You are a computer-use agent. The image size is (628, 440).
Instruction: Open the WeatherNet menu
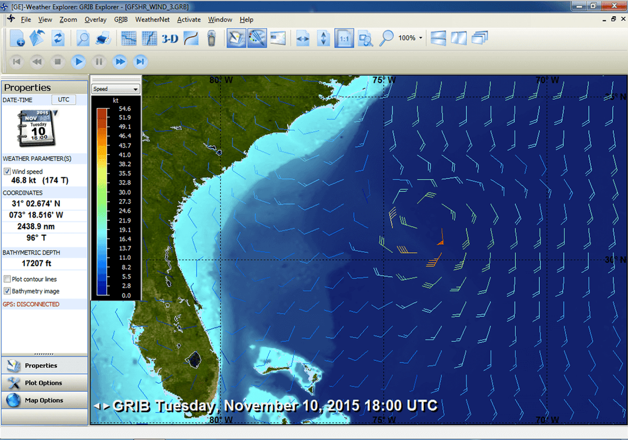pyautogui.click(x=152, y=20)
